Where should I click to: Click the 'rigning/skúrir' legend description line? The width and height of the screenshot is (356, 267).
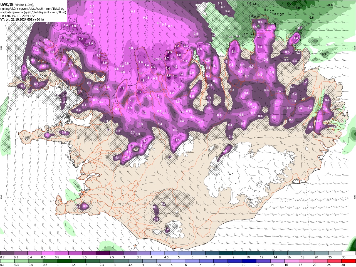(x=33, y=8)
